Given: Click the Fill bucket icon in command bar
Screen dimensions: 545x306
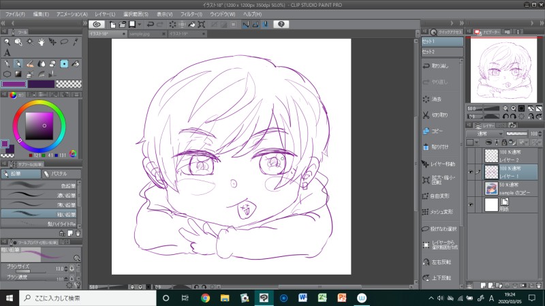Looking at the screenshot, I should point(192,25).
